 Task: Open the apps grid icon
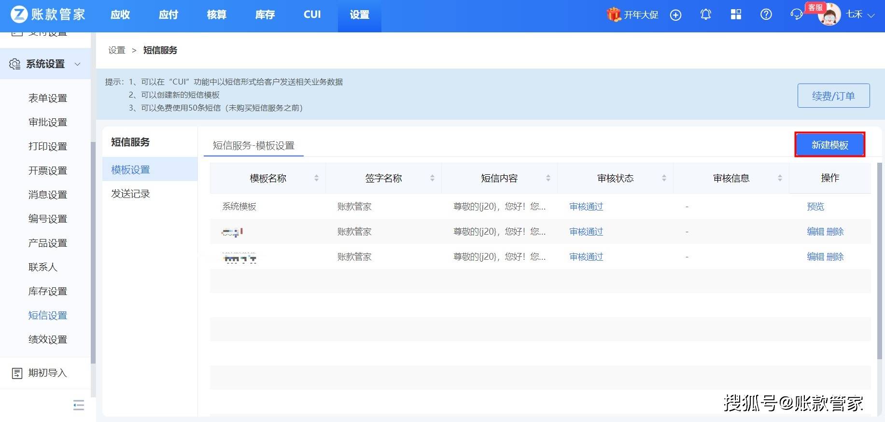(736, 14)
